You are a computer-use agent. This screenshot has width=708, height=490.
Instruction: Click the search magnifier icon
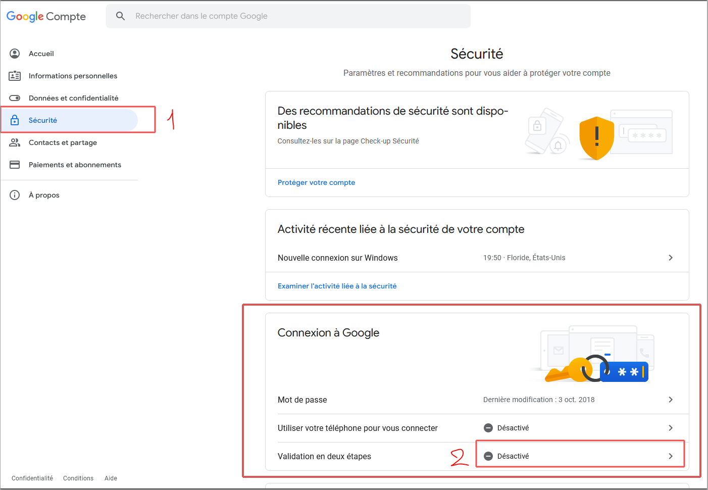(x=120, y=16)
